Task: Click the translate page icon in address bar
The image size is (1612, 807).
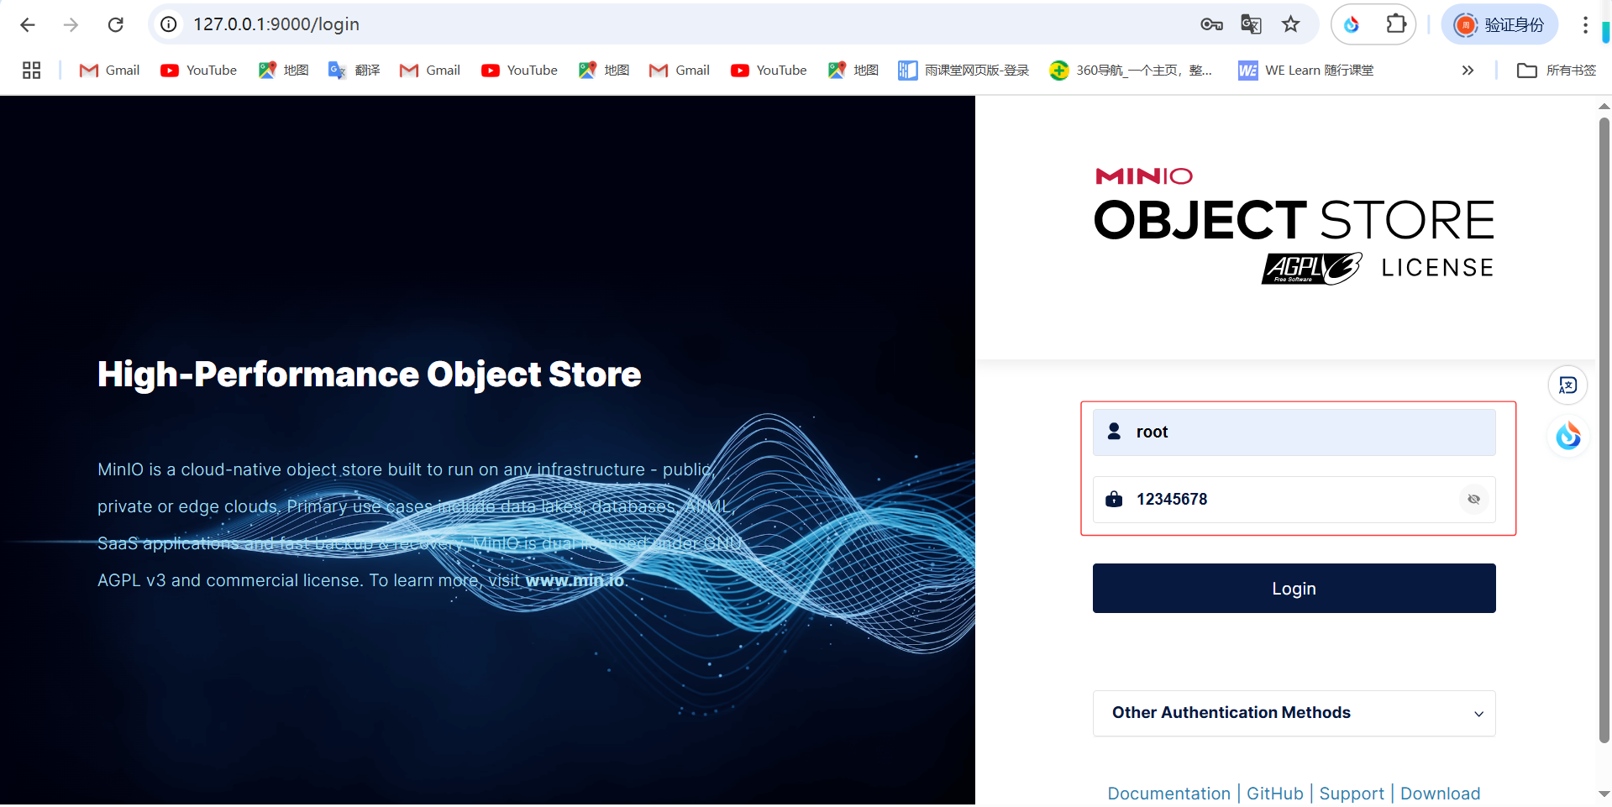Action: (1251, 24)
